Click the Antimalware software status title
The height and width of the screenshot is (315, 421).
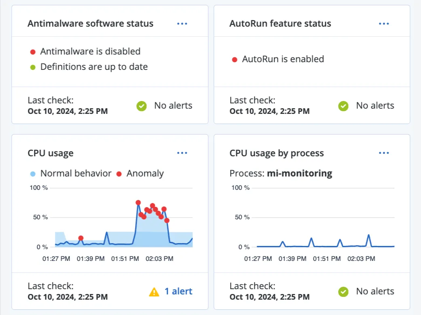(90, 23)
